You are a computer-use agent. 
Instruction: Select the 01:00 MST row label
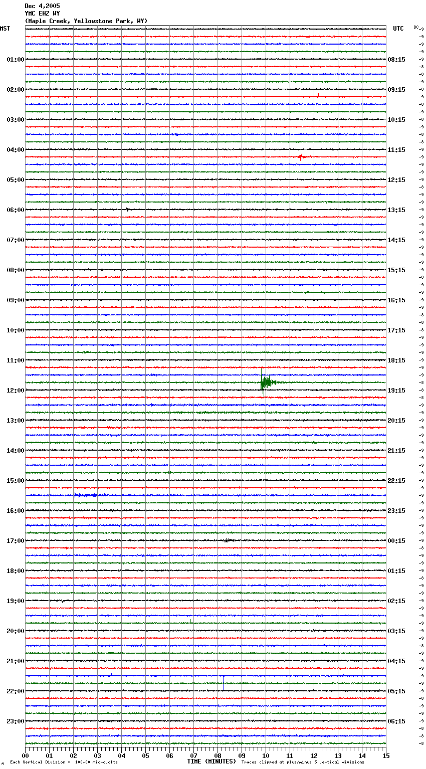coord(15,60)
